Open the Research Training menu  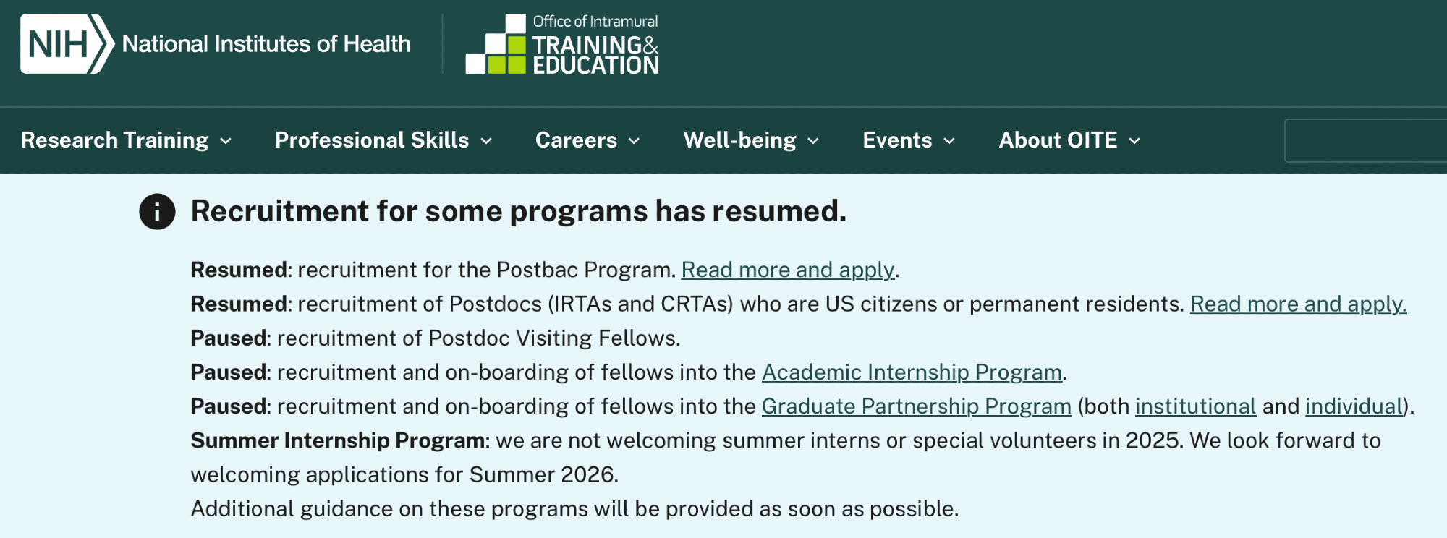click(x=114, y=140)
